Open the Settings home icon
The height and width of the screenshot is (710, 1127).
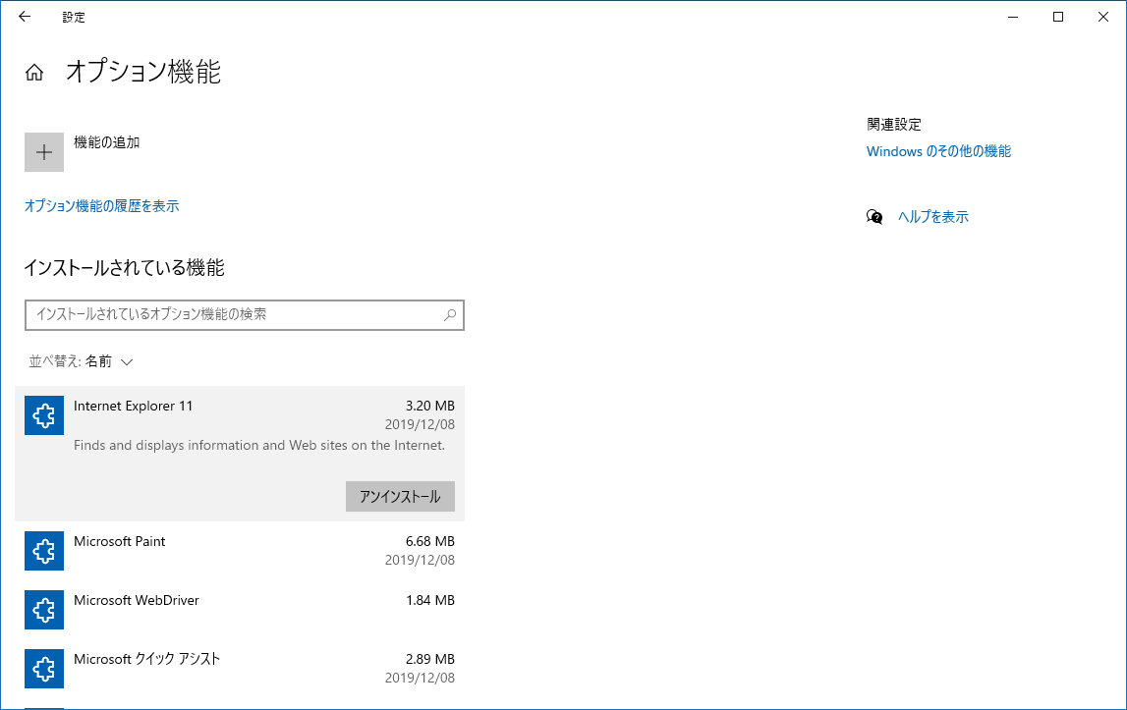[x=33, y=73]
